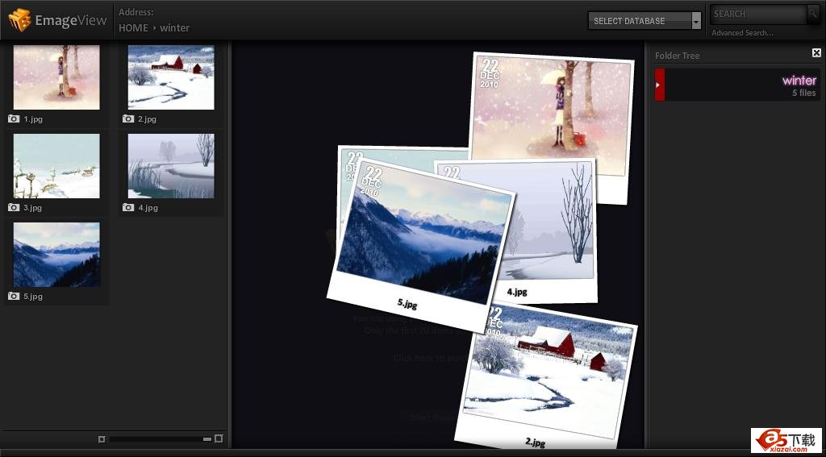Select the 4.jpg foggy lake thumbnail
Viewport: 826px width, 457px height.
171,166
